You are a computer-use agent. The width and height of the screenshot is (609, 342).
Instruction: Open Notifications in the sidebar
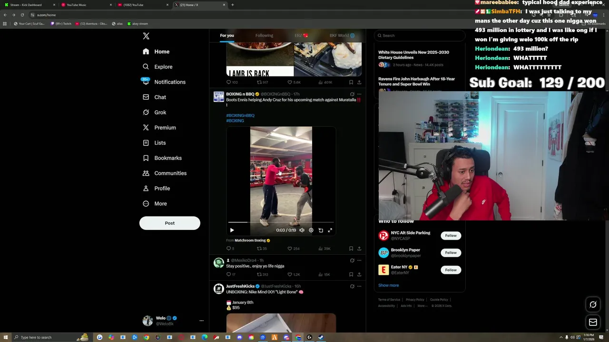[x=164, y=82]
